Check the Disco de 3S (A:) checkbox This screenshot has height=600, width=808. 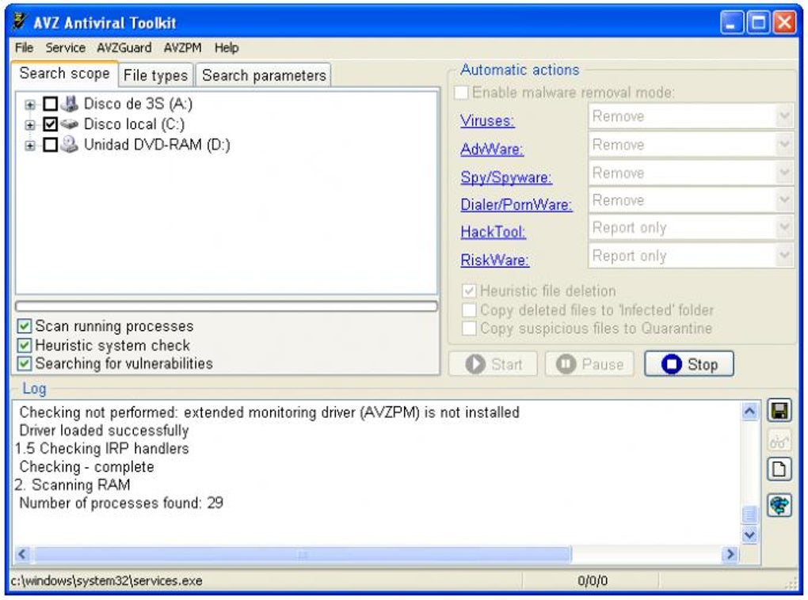pos(50,104)
